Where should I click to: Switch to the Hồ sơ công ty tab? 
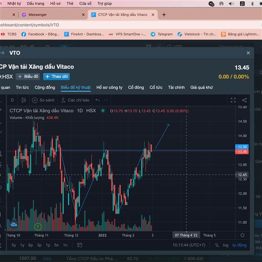[109, 87]
